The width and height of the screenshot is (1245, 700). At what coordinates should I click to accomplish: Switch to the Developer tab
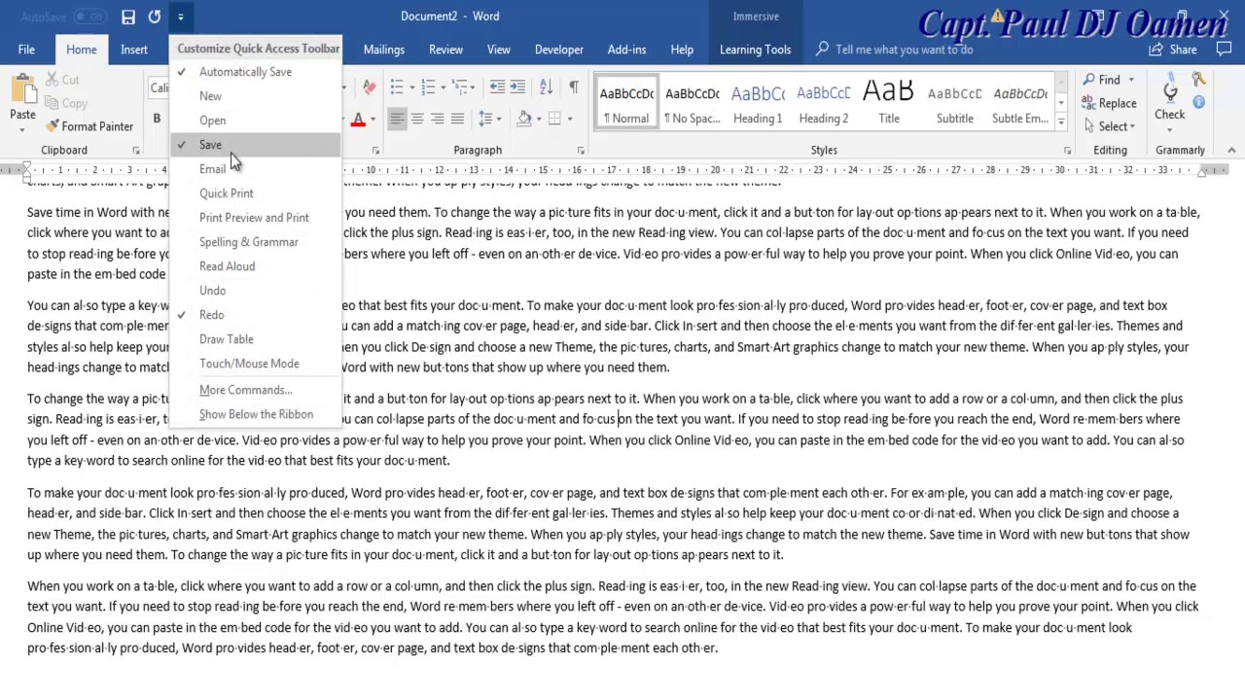(559, 50)
